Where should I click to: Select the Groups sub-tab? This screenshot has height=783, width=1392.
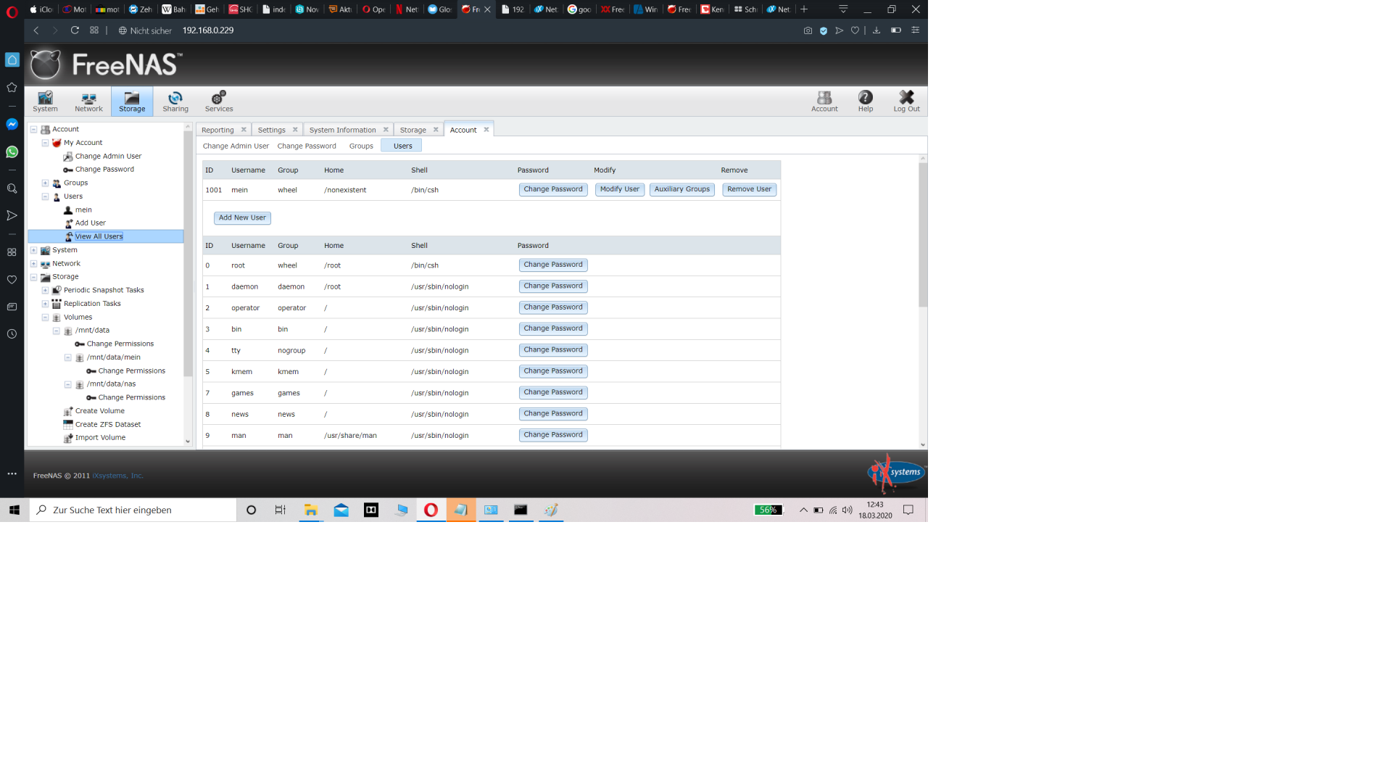pyautogui.click(x=360, y=146)
